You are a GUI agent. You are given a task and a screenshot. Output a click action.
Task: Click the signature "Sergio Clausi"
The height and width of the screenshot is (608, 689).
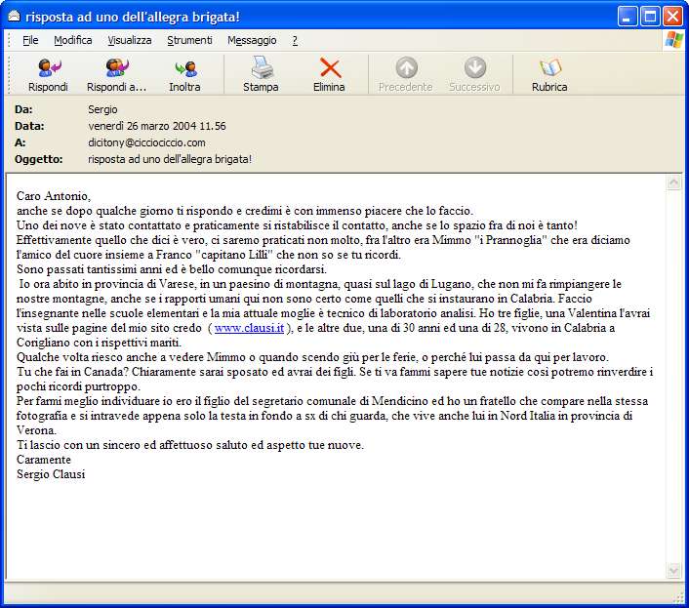pyautogui.click(x=51, y=474)
